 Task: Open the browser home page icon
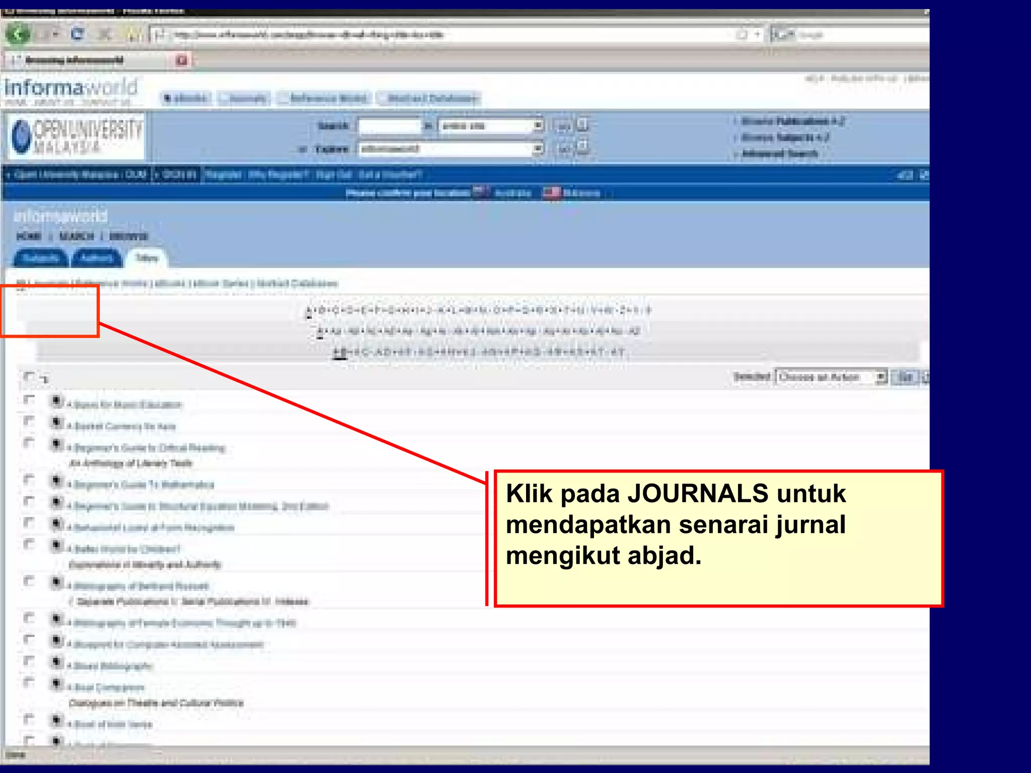(132, 34)
